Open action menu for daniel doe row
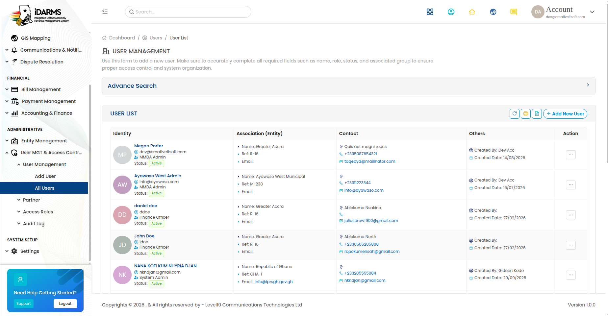This screenshot has height=316, width=608. pyautogui.click(x=571, y=215)
